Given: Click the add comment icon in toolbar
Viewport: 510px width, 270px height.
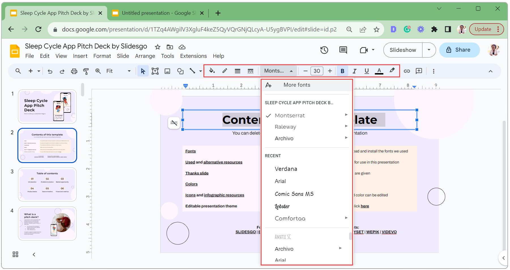Looking at the screenshot, I should (x=419, y=71).
